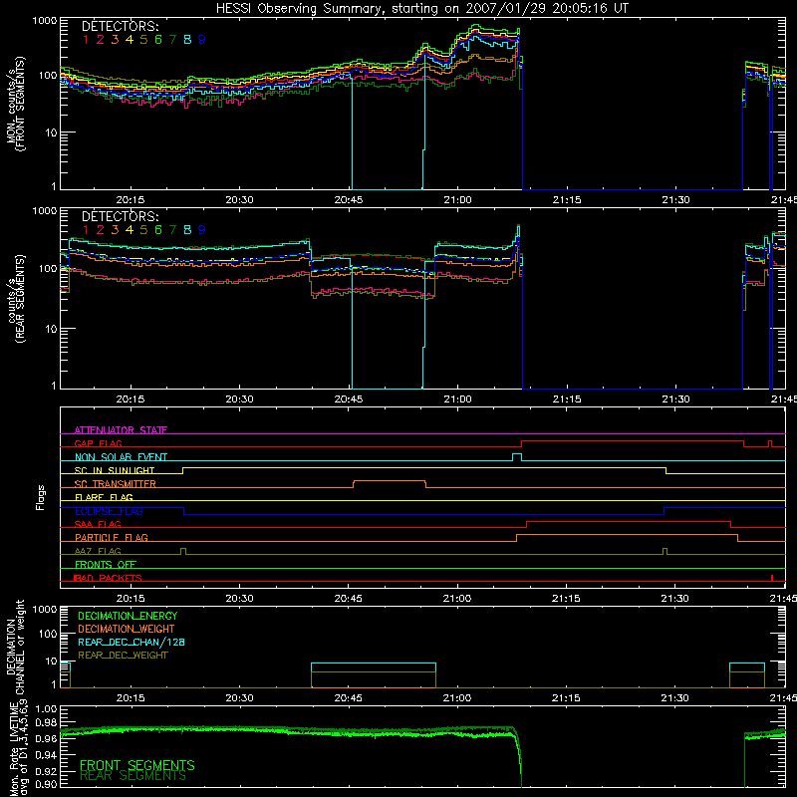Screen dimensions: 797x797
Task: Click the DETECTORS: label in the front segments plot
Action: coord(121,26)
